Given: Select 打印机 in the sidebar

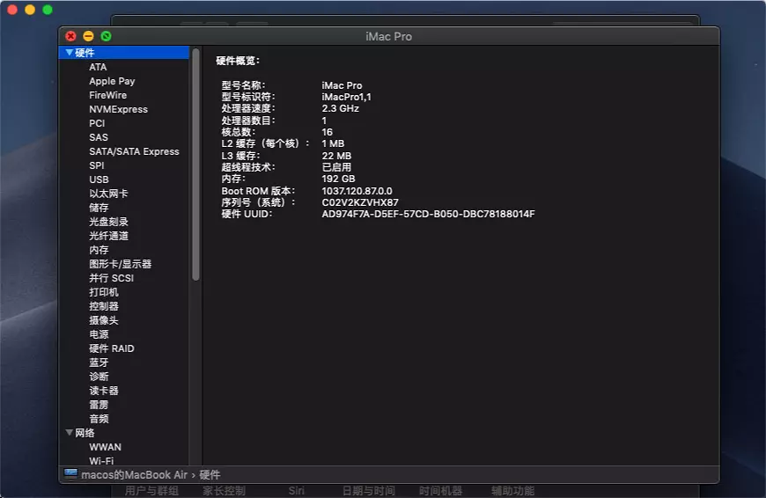Looking at the screenshot, I should [x=104, y=292].
